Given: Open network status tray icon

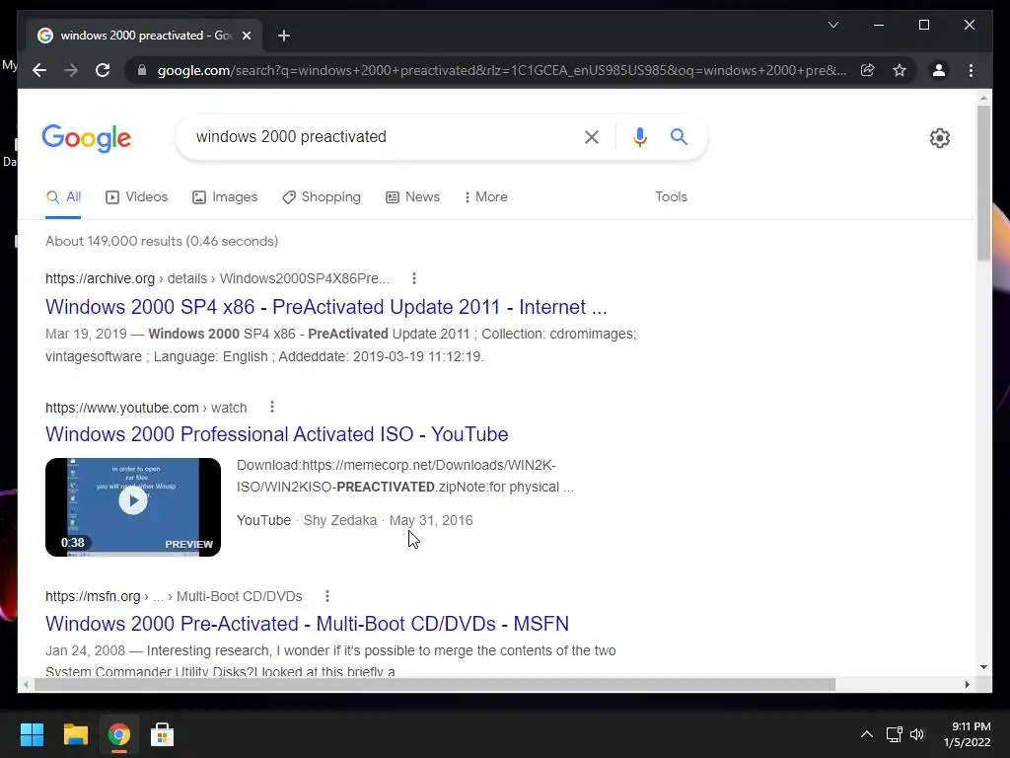Looking at the screenshot, I should point(894,734).
